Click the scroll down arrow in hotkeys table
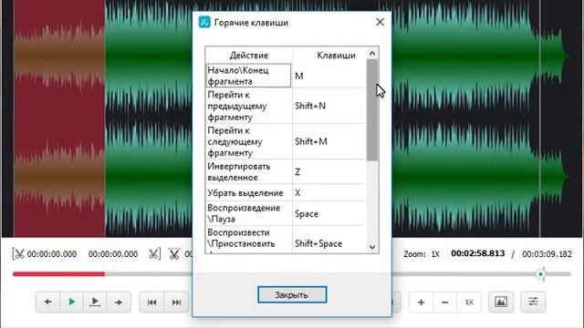The width and height of the screenshot is (584, 328). (x=372, y=247)
